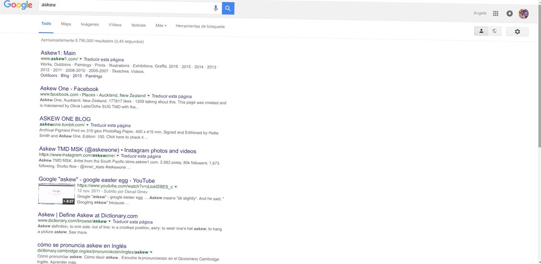The width and height of the screenshot is (541, 264).
Task: Open cómo se pronuncia askew en Inglés
Action: (82, 245)
